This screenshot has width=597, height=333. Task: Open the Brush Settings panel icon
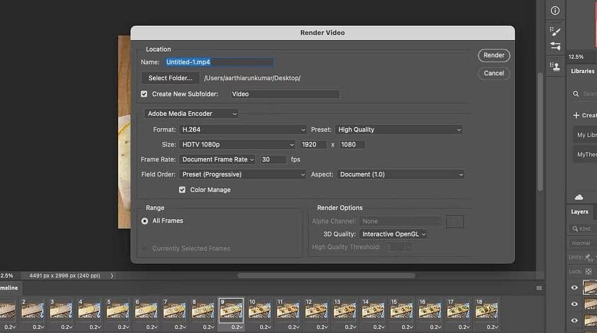[555, 32]
